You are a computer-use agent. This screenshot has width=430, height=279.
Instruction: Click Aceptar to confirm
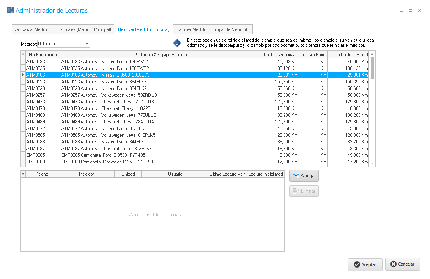pos(365,264)
